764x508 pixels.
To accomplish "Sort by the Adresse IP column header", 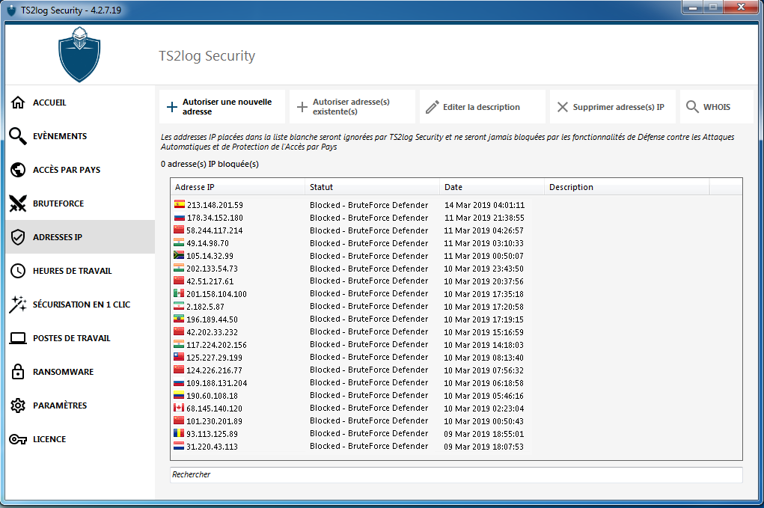I will point(238,187).
